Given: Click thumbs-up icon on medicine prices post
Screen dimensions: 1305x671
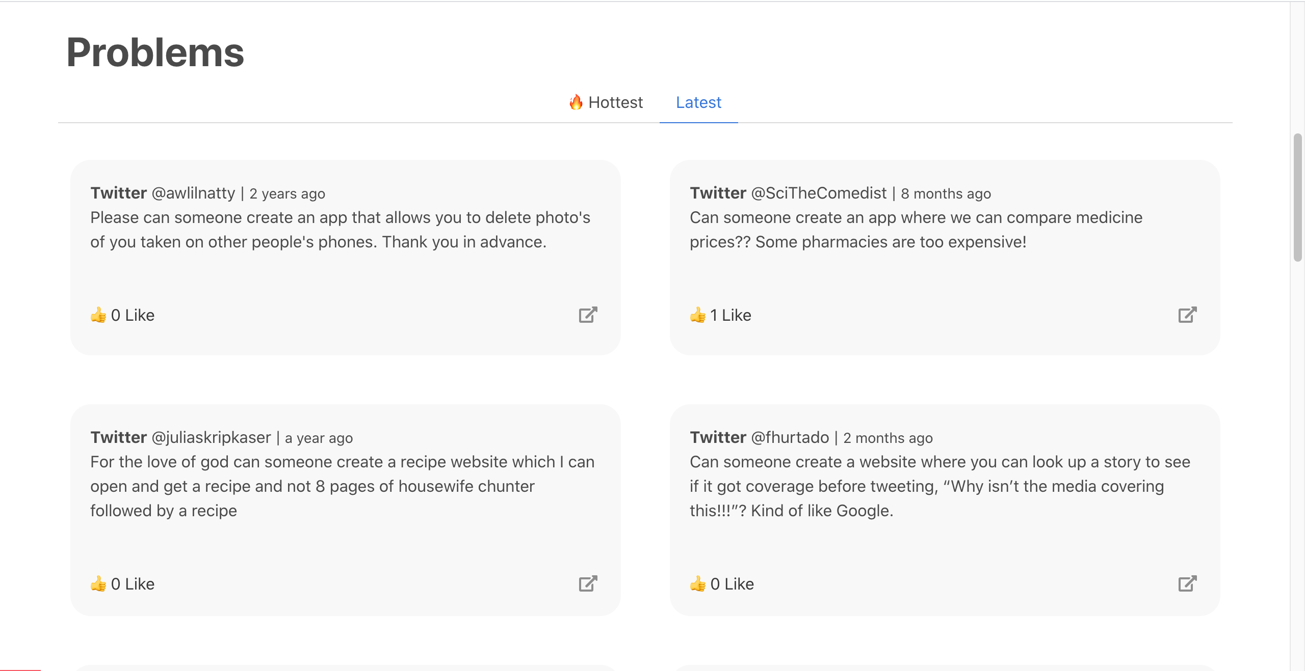Looking at the screenshot, I should [698, 315].
